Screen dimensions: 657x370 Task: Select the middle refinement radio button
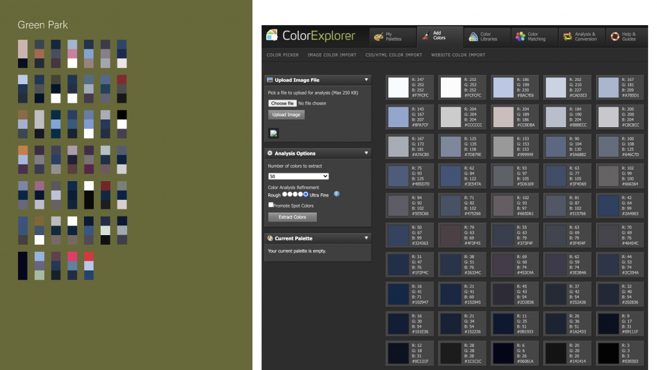point(295,194)
